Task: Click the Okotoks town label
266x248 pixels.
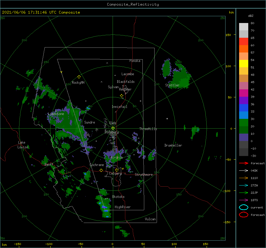Action: (118, 197)
